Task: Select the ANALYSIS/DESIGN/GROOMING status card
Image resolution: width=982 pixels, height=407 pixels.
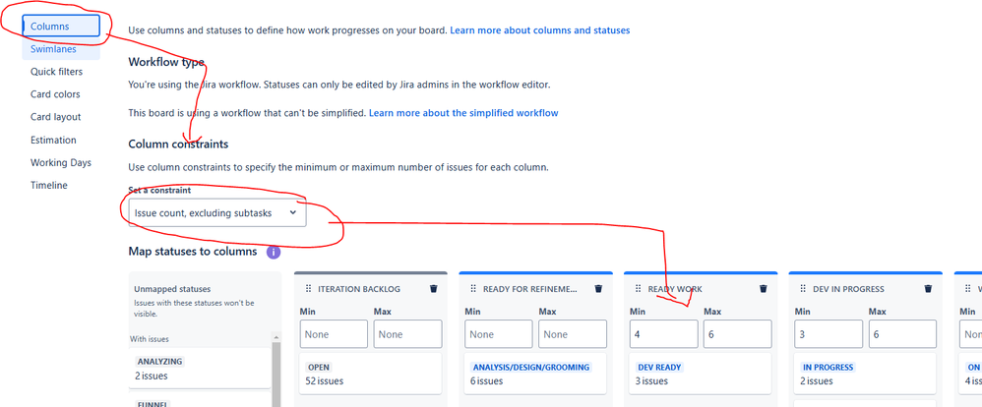Action: click(535, 374)
